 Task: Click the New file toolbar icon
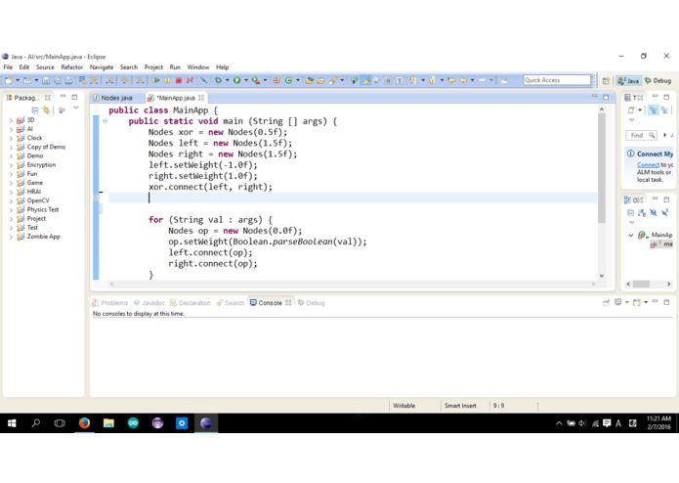pos(8,80)
